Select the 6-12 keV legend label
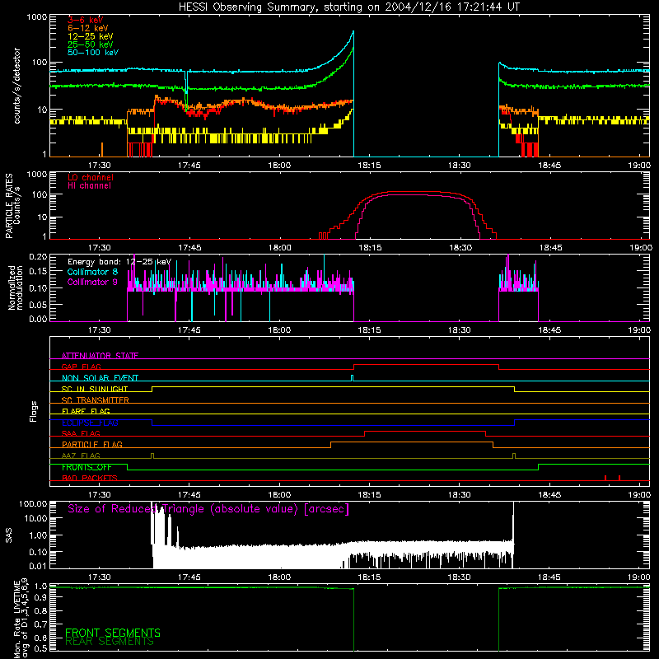Screen dimensions: 659x659 (88, 28)
